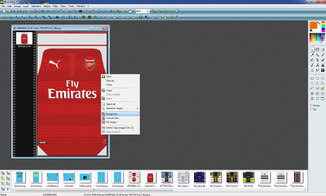Choose the Diamond selection shape
The height and width of the screenshot is (196, 326).
312,83
